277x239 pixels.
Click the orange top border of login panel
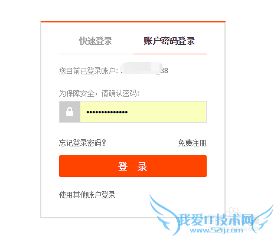[133, 22]
